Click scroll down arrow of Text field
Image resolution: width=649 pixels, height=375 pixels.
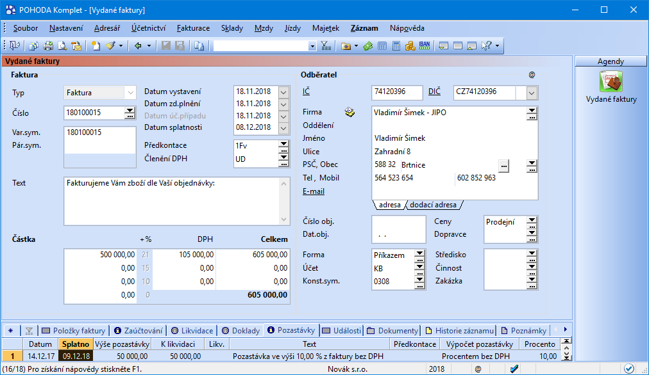(283, 219)
